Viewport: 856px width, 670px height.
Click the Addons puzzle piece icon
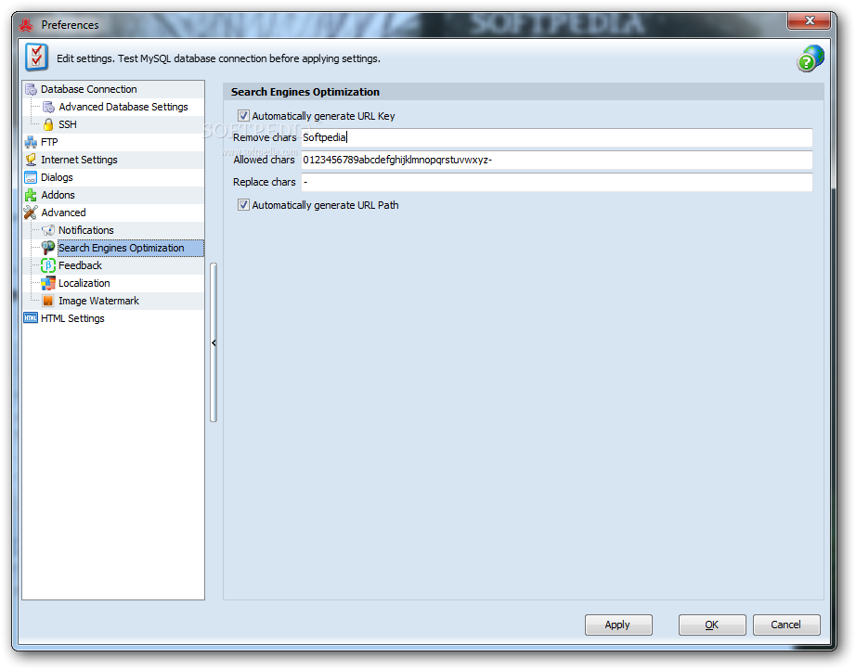pos(32,195)
